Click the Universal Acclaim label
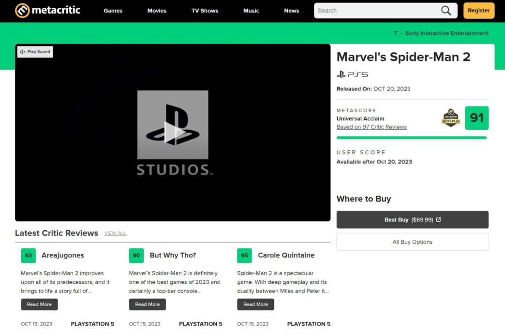Screen dimensions: 505x335 (360, 119)
